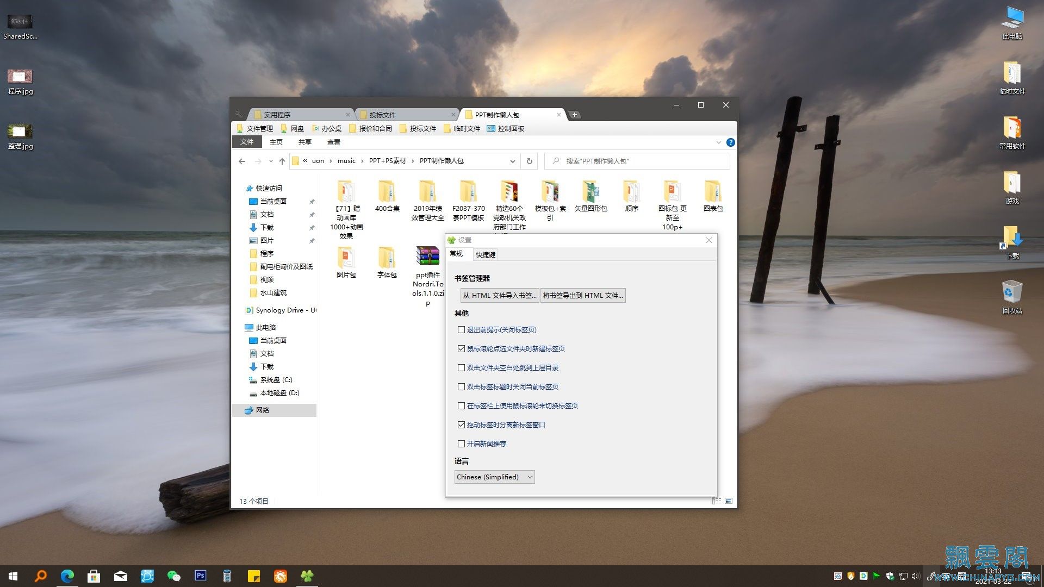Expand the address bar history dropdown
Screen dimensions: 1044x587
[512, 161]
